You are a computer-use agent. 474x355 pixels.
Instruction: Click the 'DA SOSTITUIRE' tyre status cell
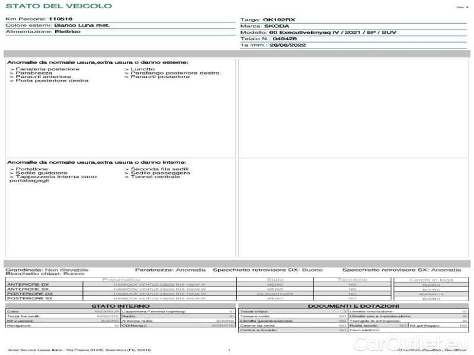[275, 293]
